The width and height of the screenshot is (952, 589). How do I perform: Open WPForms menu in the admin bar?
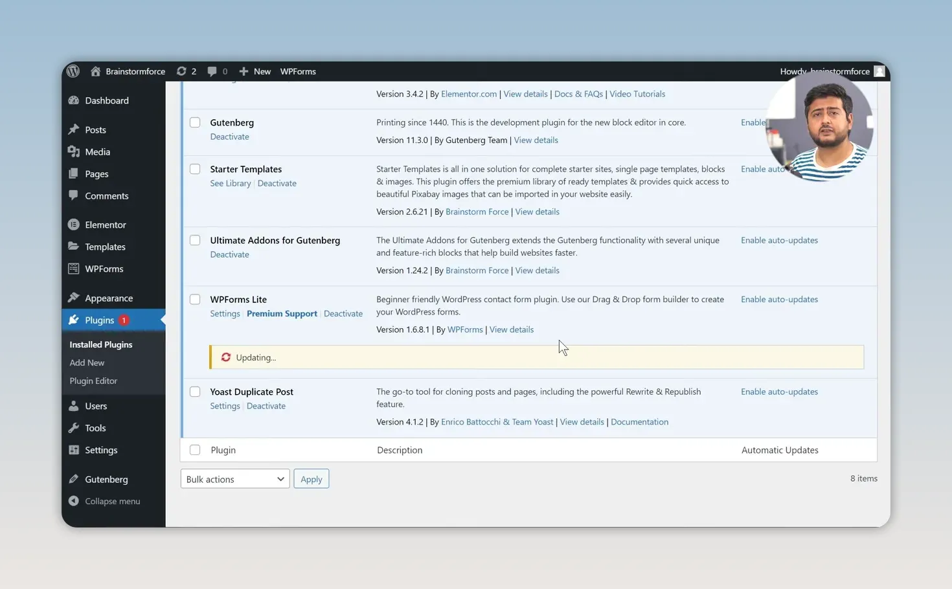(x=298, y=71)
